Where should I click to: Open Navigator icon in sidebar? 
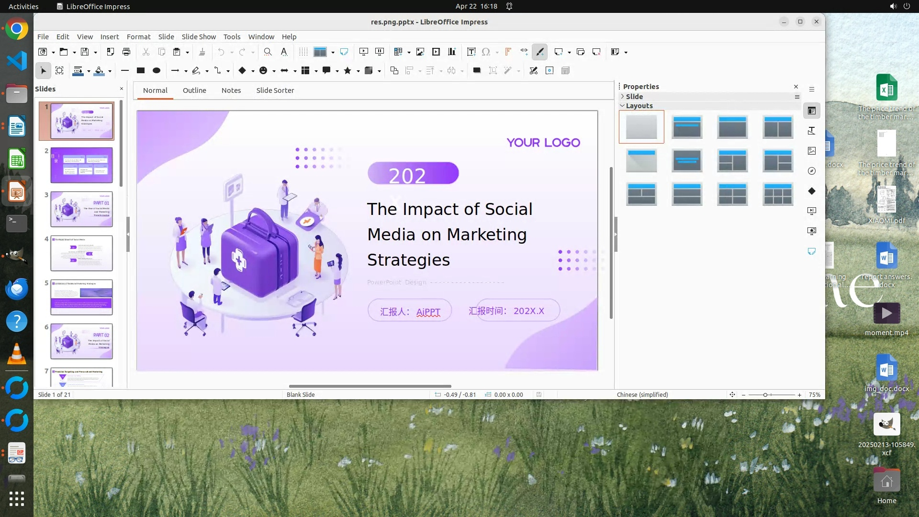point(812,171)
